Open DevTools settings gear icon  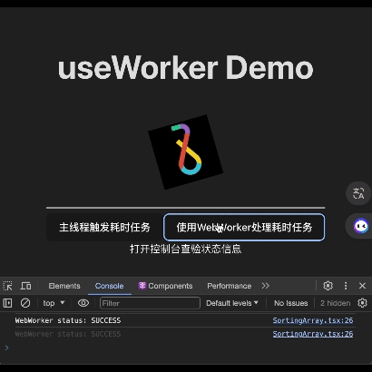(328, 286)
